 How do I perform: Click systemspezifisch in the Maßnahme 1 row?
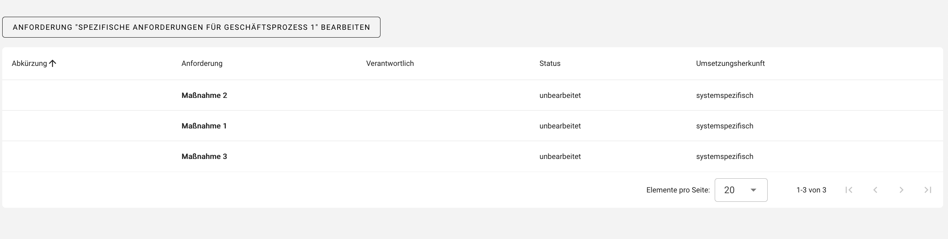pyautogui.click(x=724, y=126)
